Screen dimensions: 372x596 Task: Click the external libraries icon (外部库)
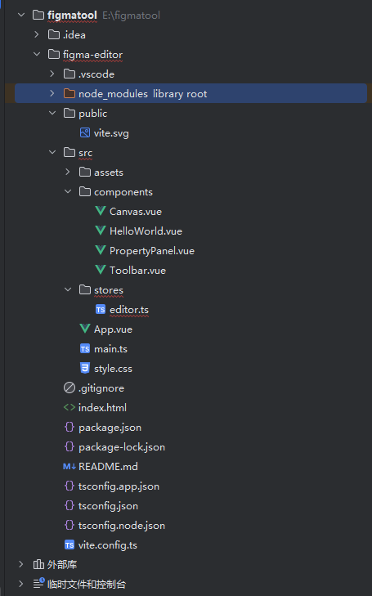coord(38,564)
